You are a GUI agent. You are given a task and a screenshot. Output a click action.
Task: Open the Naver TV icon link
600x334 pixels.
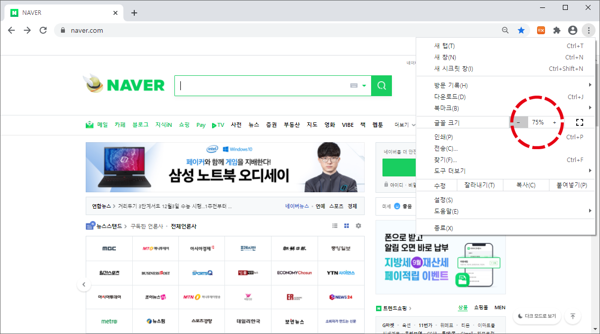218,125
